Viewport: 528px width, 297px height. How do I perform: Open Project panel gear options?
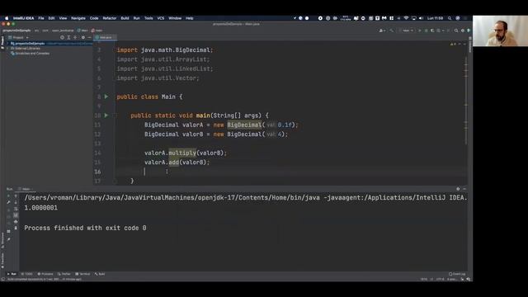[x=83, y=37]
